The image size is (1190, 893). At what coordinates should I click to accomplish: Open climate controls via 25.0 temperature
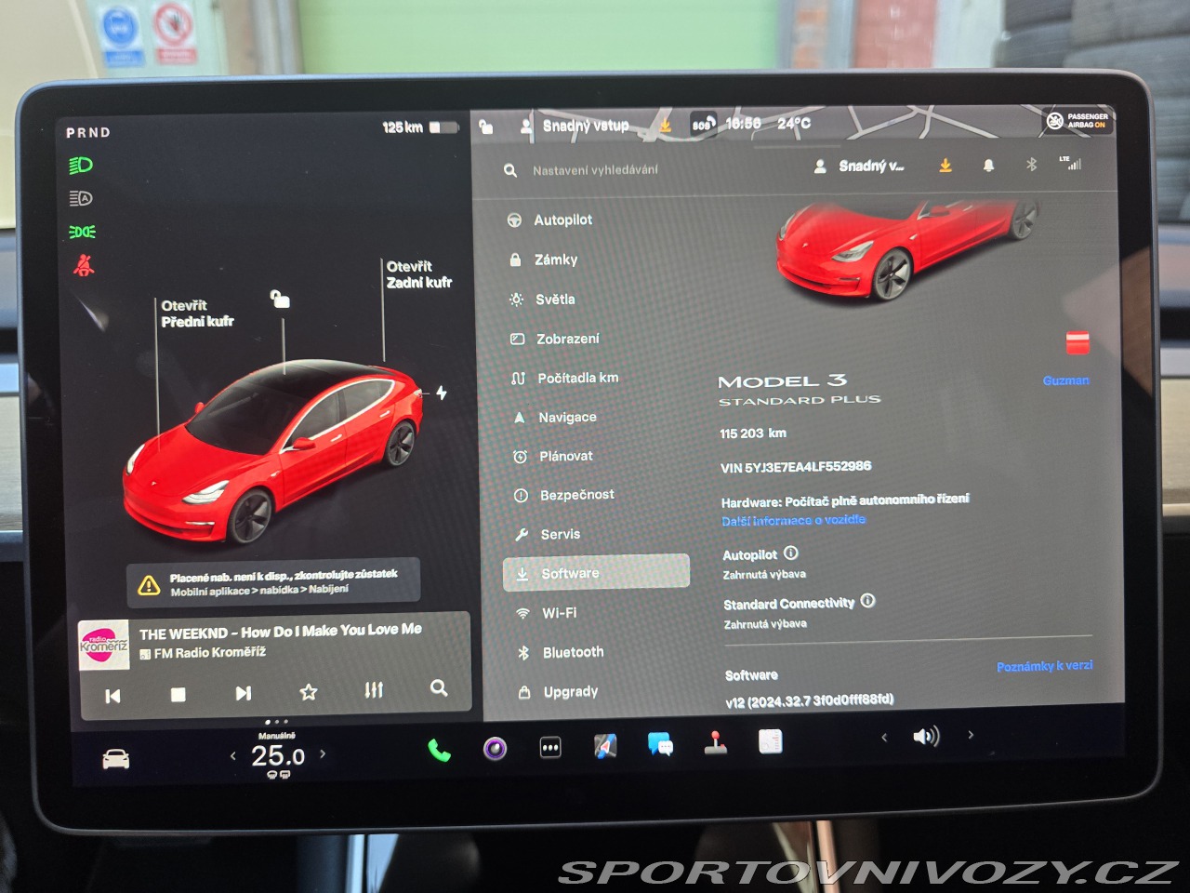278,755
